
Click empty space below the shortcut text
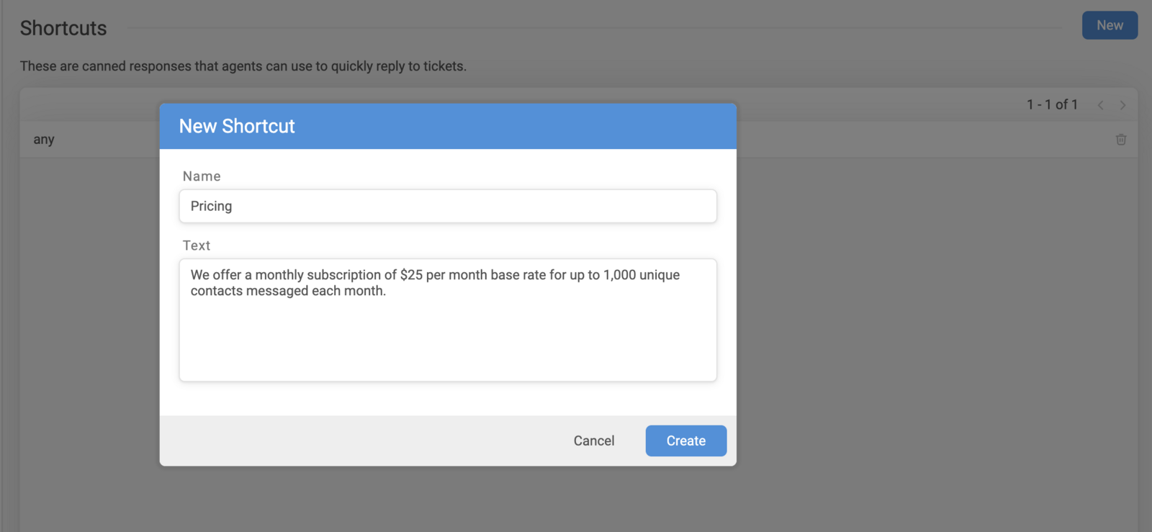pos(448,342)
